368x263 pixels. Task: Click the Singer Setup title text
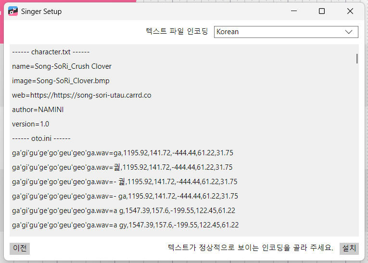click(41, 11)
